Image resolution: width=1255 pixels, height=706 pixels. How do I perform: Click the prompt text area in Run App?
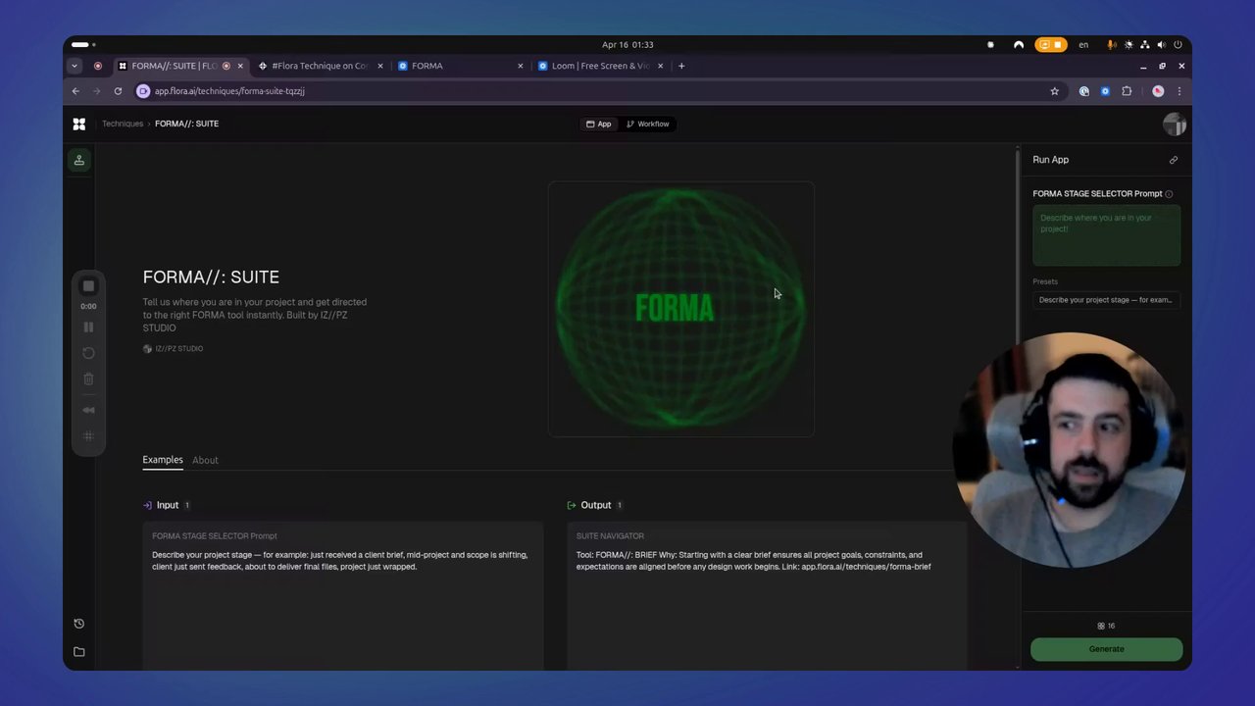click(1106, 235)
